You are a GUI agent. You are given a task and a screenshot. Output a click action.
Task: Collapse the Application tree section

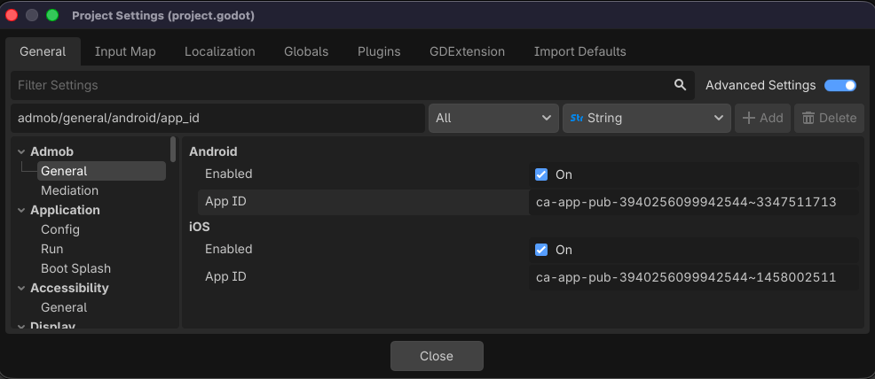pyautogui.click(x=21, y=211)
